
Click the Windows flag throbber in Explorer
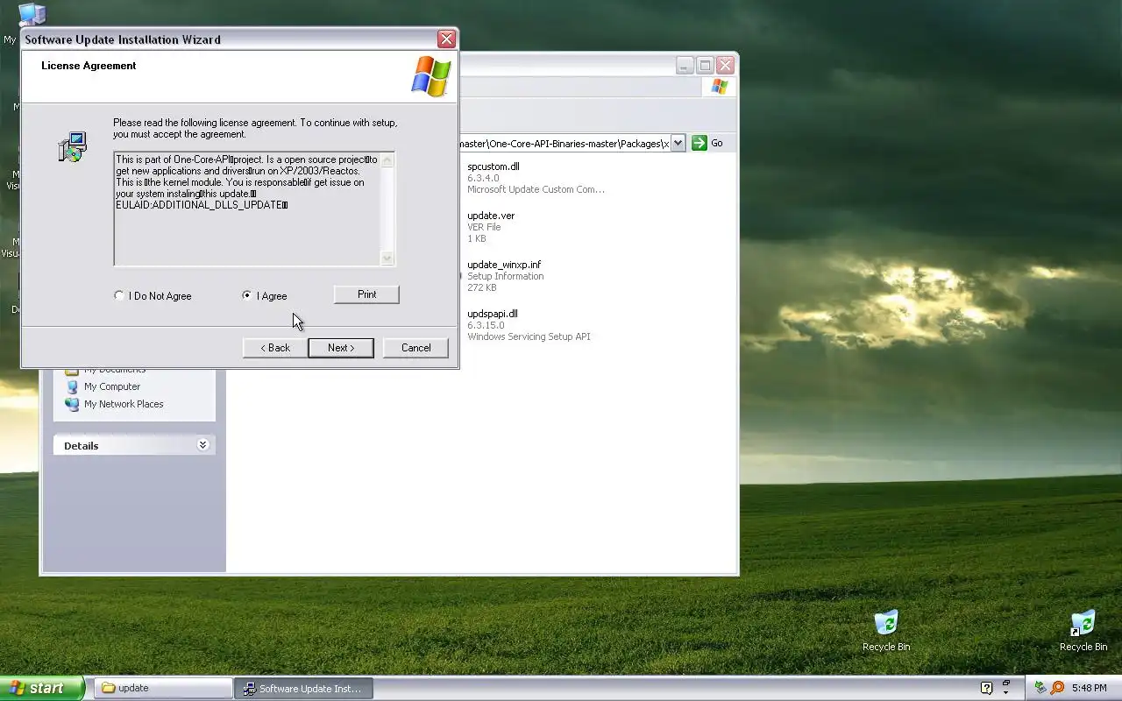[720, 87]
